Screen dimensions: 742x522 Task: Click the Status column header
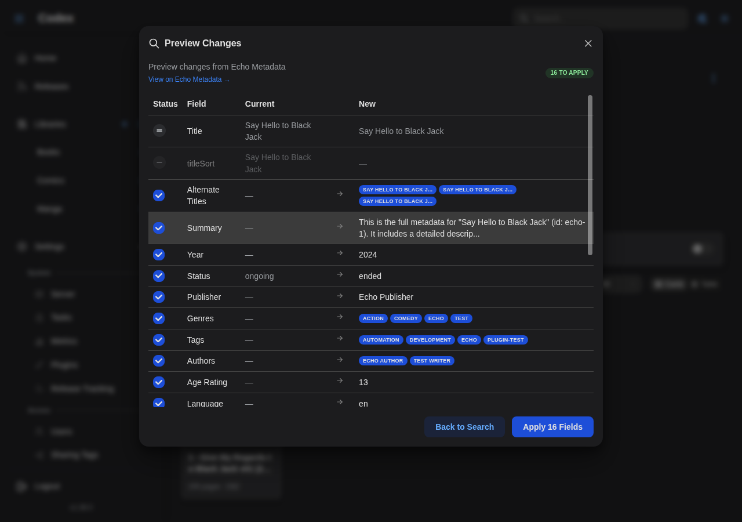(x=165, y=104)
